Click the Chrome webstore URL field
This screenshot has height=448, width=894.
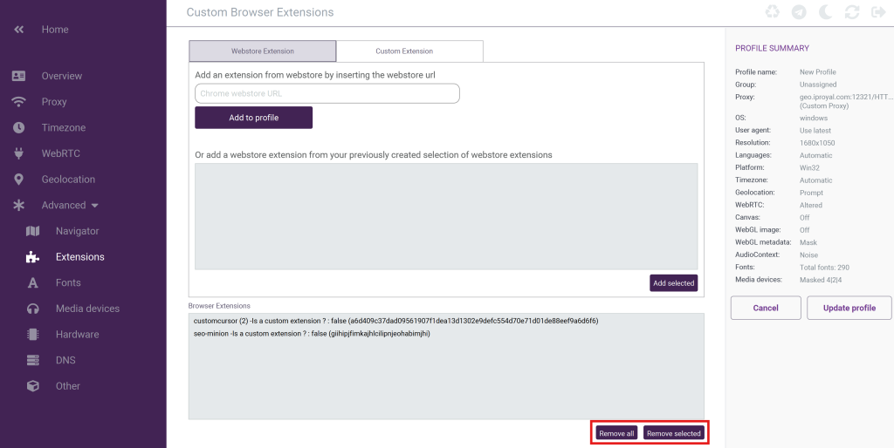327,93
